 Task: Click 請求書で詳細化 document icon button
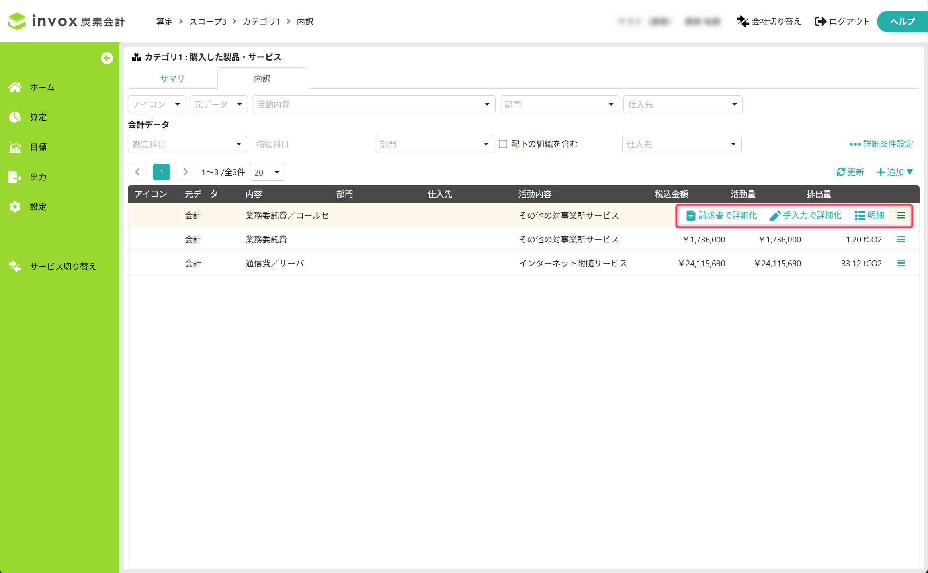(x=721, y=215)
